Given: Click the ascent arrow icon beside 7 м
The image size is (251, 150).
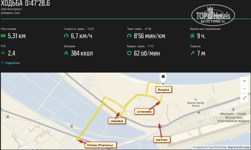Looking at the screenshot, I should (x=192, y=53).
